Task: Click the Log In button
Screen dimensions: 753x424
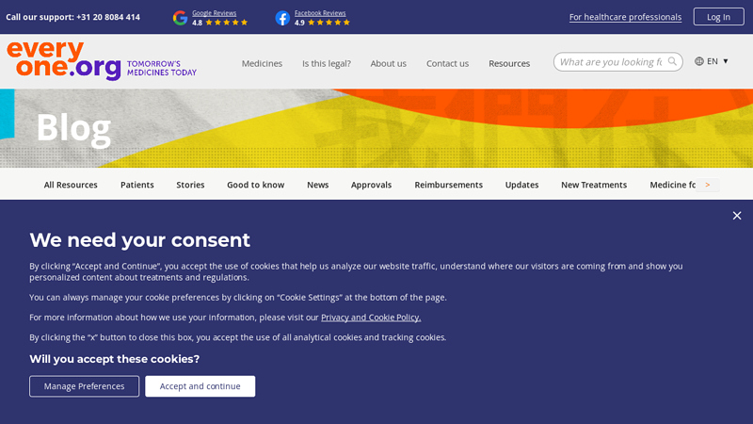Action: click(718, 17)
